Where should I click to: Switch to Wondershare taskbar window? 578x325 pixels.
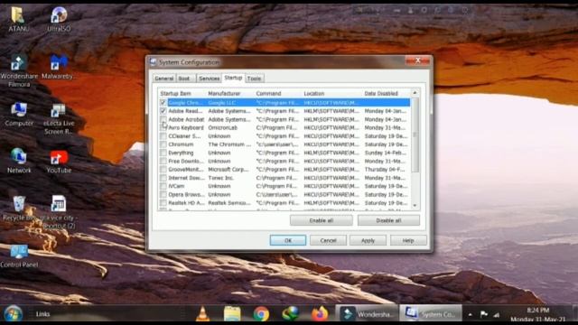coord(367,314)
